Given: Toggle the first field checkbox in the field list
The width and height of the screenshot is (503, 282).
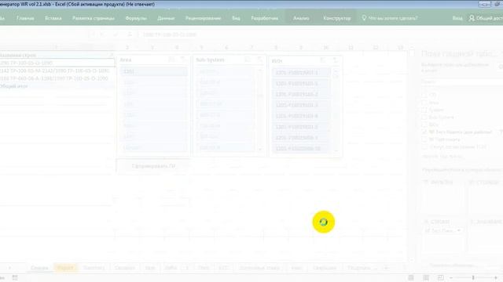Looking at the screenshot, I should pyautogui.click(x=424, y=95).
